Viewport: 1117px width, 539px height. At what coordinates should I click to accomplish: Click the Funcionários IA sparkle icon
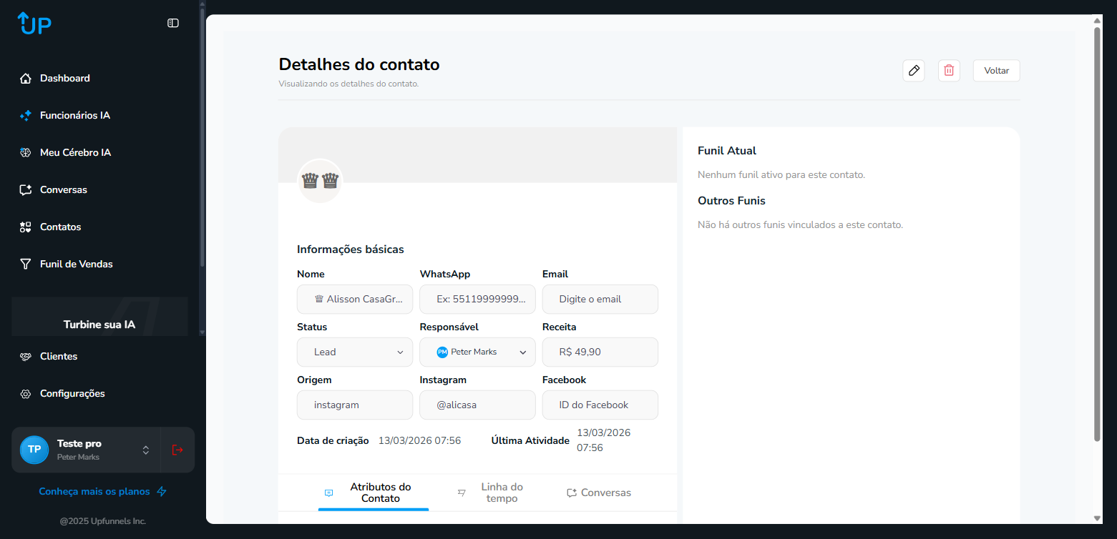(x=26, y=116)
